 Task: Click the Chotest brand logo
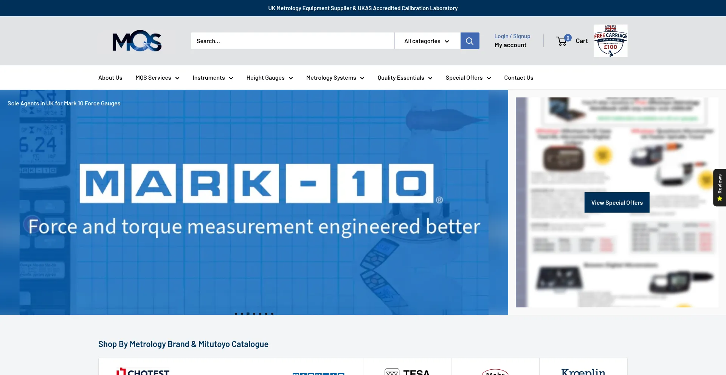click(143, 371)
